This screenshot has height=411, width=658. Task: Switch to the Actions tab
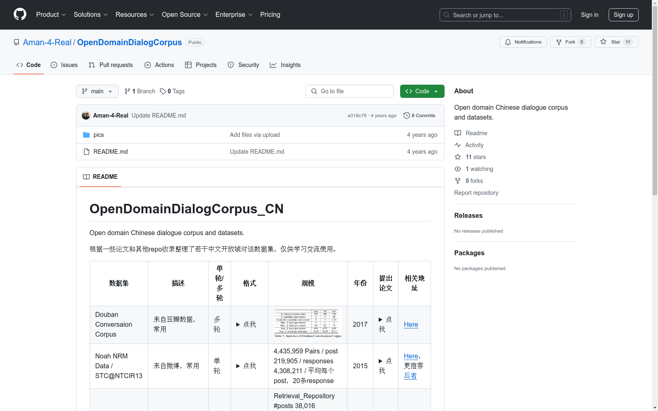click(x=159, y=65)
